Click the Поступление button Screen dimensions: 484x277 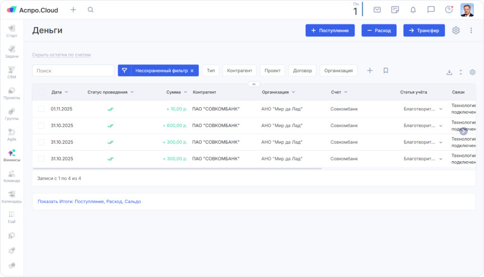point(330,31)
